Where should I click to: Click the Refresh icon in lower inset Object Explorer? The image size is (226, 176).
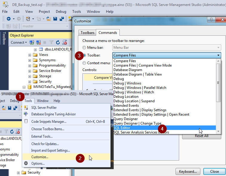point(12,131)
